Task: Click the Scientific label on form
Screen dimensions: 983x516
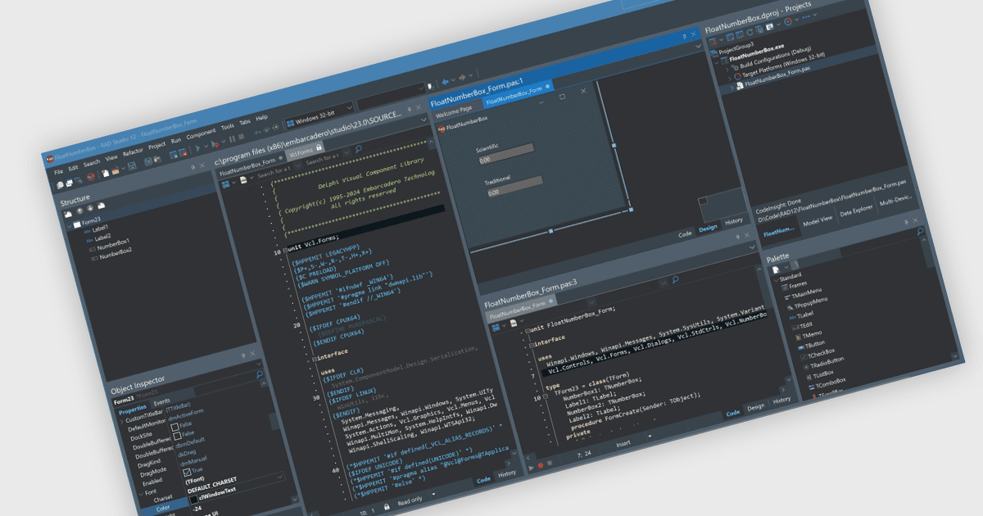Action: point(487,147)
